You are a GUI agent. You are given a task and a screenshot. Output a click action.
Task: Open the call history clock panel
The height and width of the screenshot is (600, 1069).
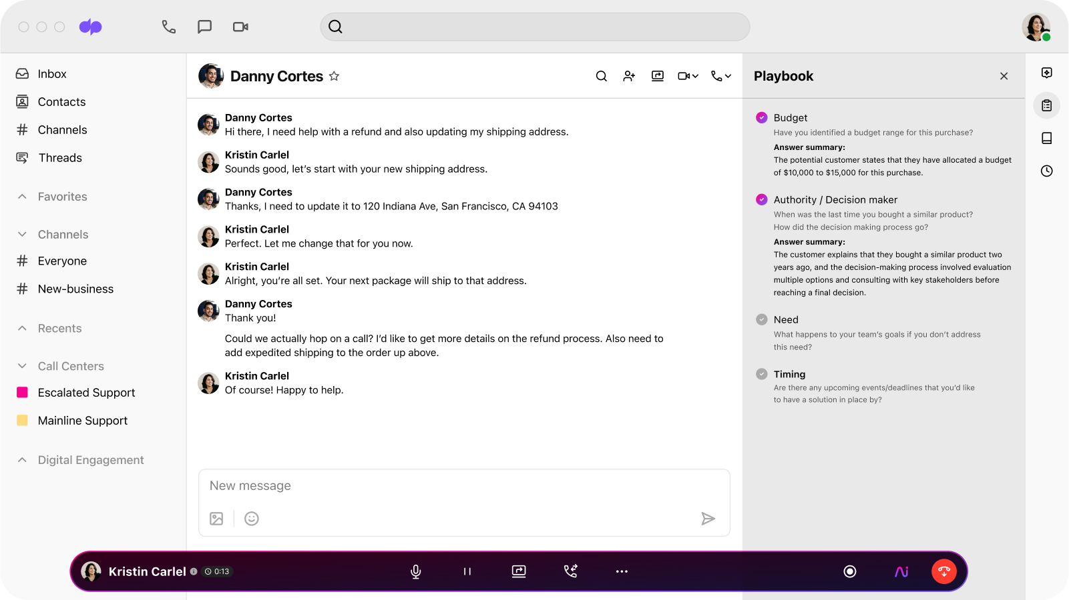point(1047,171)
